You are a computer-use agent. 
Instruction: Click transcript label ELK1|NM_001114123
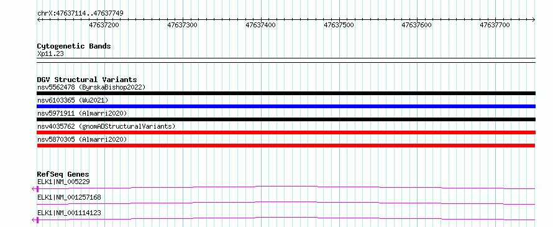69,213
